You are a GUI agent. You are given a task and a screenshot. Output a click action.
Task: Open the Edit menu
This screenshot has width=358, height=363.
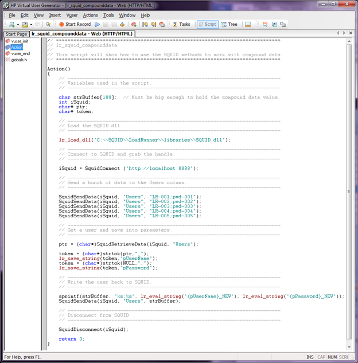pyautogui.click(x=24, y=15)
